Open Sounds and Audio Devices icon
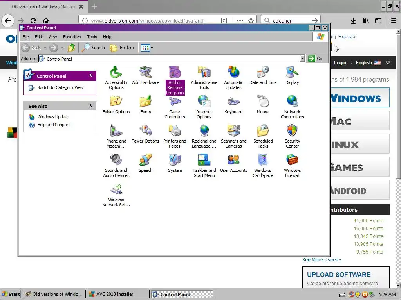The height and width of the screenshot is (300, 401). click(116, 166)
